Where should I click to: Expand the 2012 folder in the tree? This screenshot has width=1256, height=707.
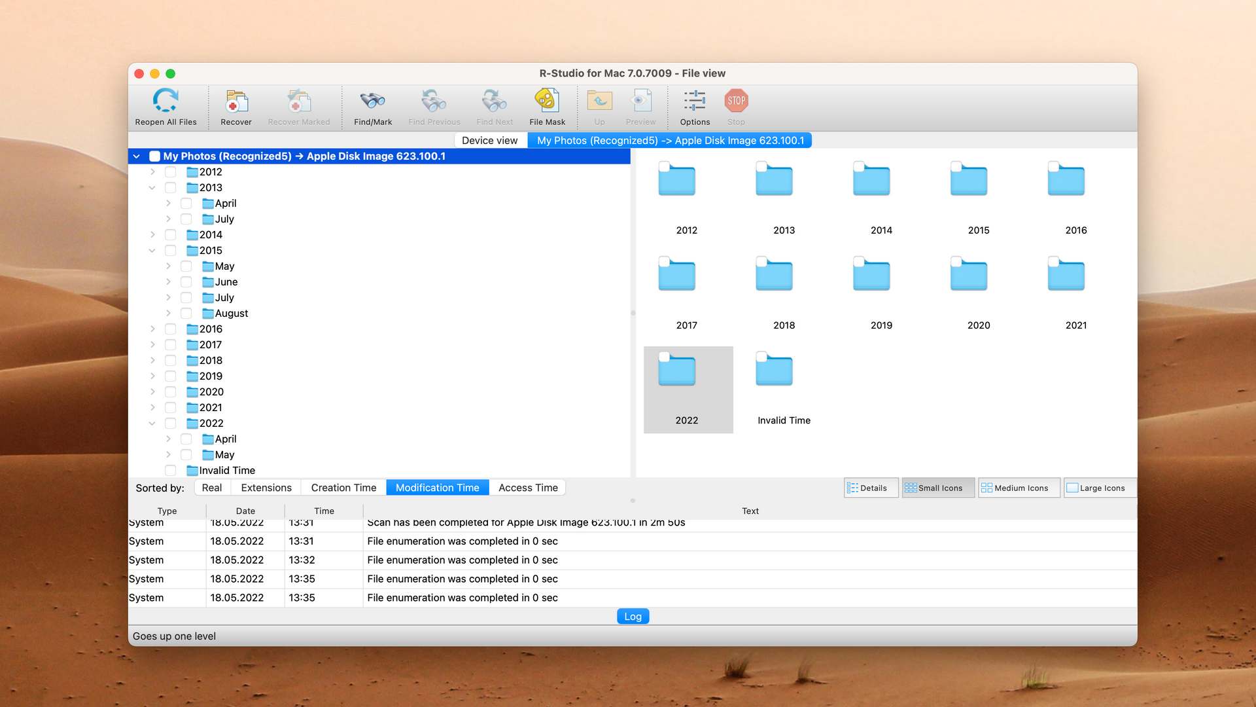[152, 172]
